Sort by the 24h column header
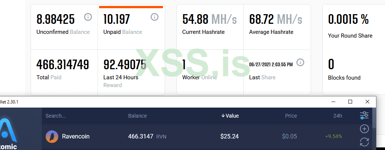This screenshot has width=385, height=150. pyautogui.click(x=338, y=116)
